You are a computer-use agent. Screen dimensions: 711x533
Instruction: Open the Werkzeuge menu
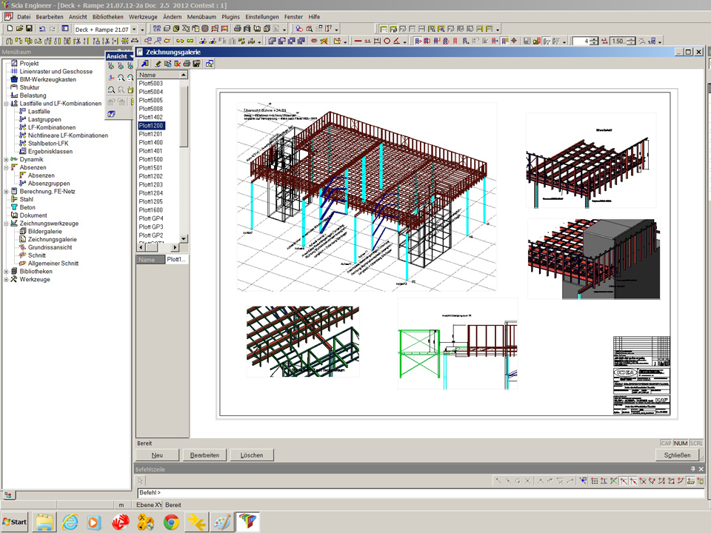point(142,16)
